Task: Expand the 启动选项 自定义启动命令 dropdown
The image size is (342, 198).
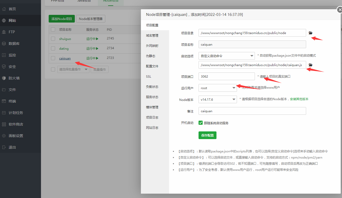Action: pos(226,56)
